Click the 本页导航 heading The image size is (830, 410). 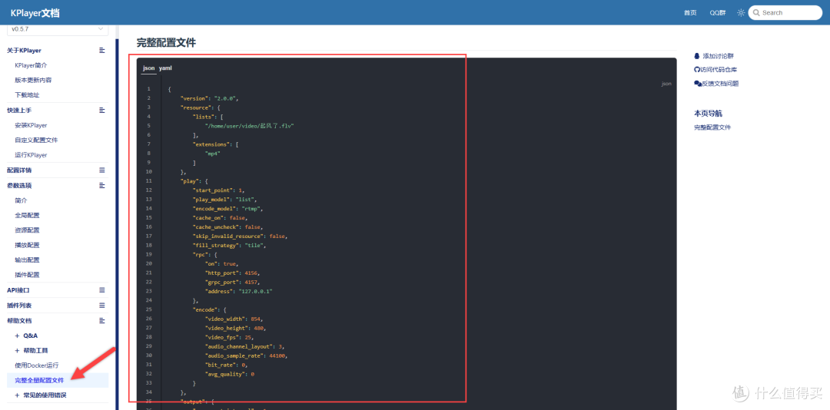pyautogui.click(x=709, y=113)
